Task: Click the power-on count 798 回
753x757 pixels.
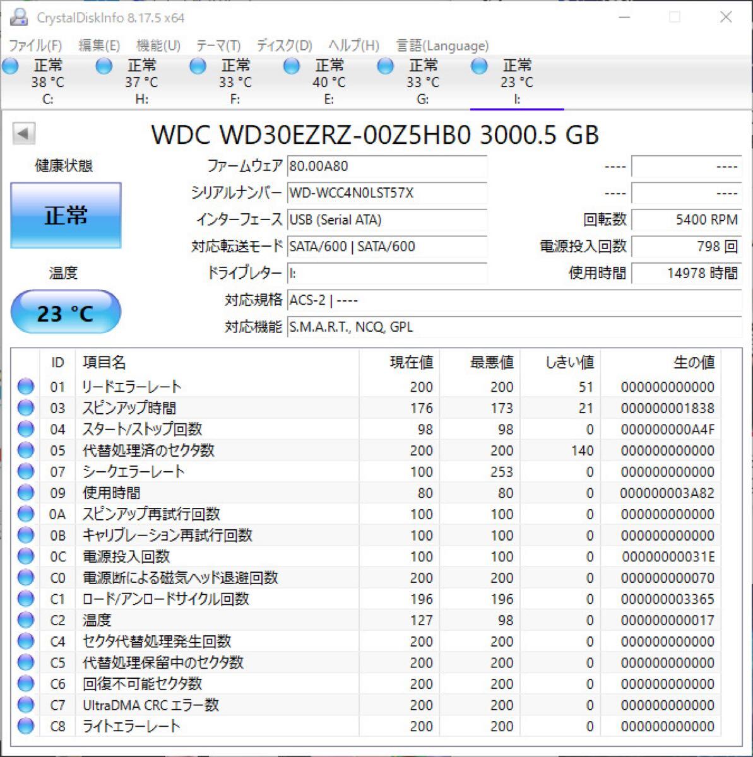Action: pyautogui.click(x=687, y=247)
